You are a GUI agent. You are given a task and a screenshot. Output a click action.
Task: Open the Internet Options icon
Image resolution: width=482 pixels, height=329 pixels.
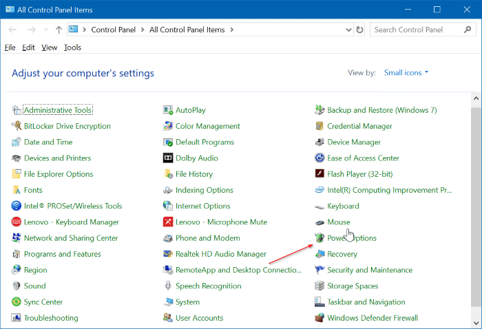(168, 206)
